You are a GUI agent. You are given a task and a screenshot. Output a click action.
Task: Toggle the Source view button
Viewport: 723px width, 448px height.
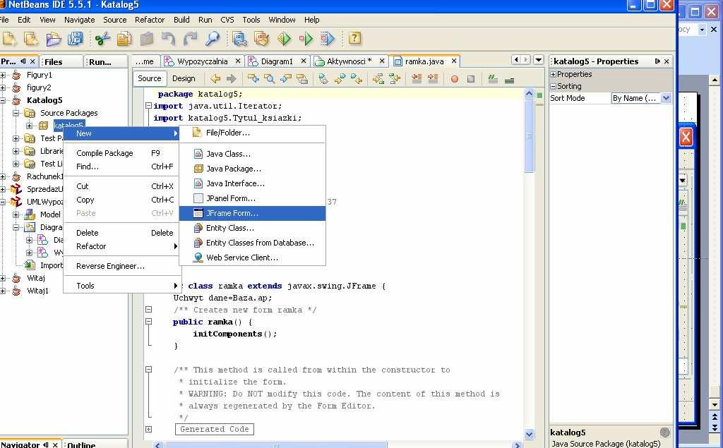[150, 78]
